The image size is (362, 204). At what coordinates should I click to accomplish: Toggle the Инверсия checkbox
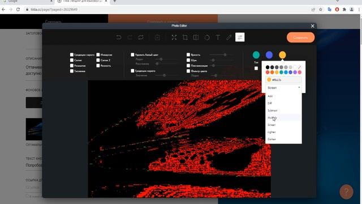point(98,54)
